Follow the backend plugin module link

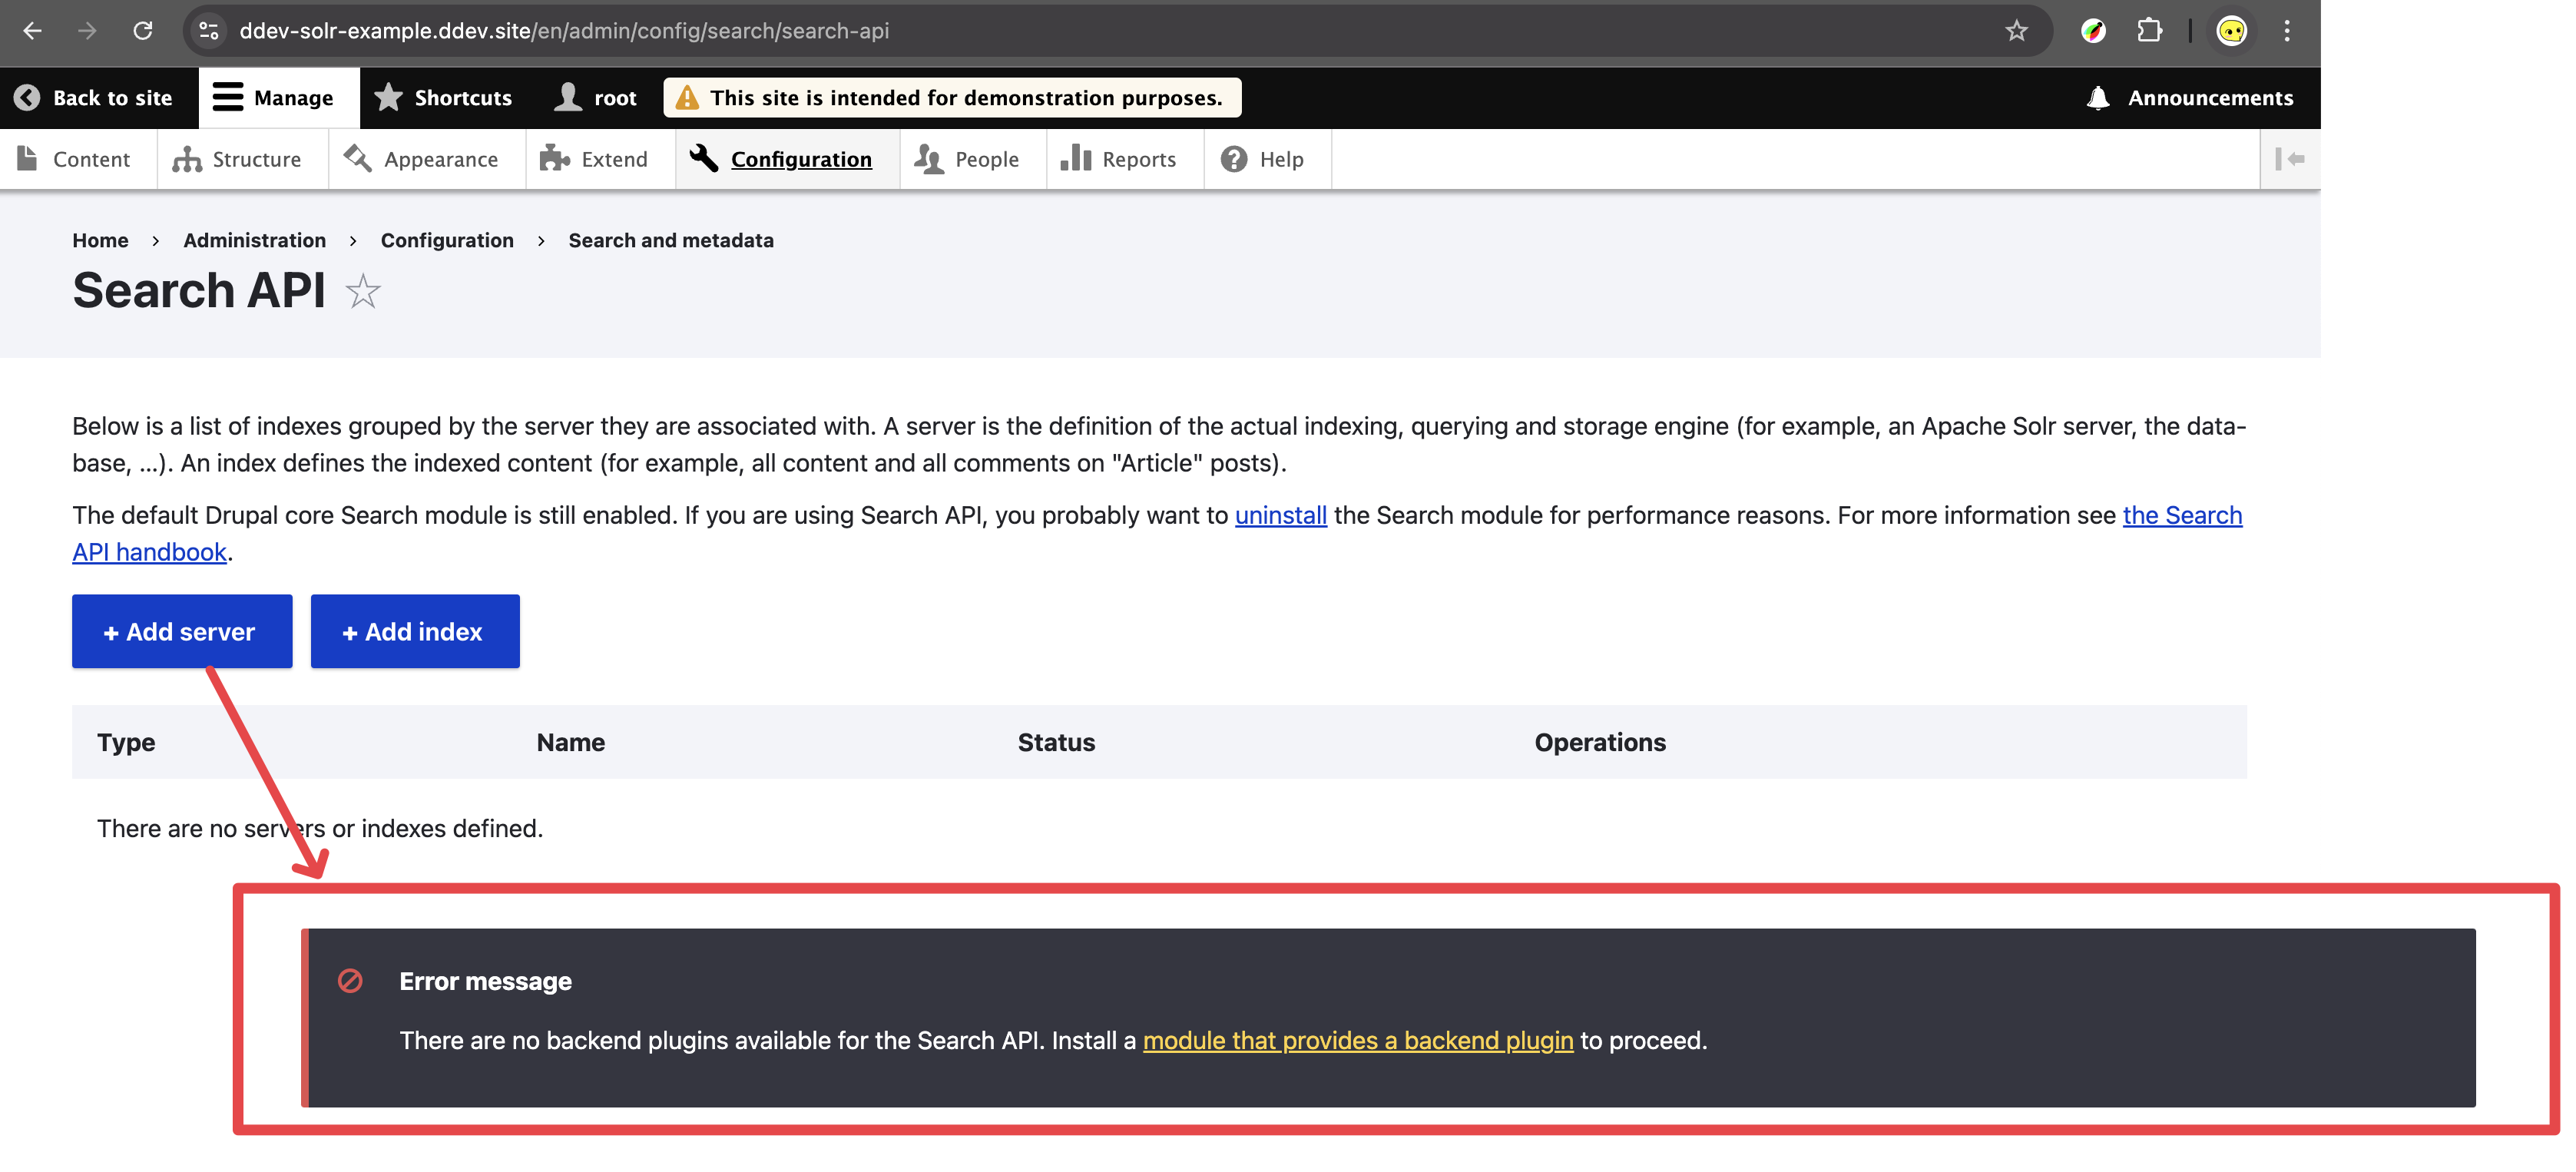point(1357,1041)
